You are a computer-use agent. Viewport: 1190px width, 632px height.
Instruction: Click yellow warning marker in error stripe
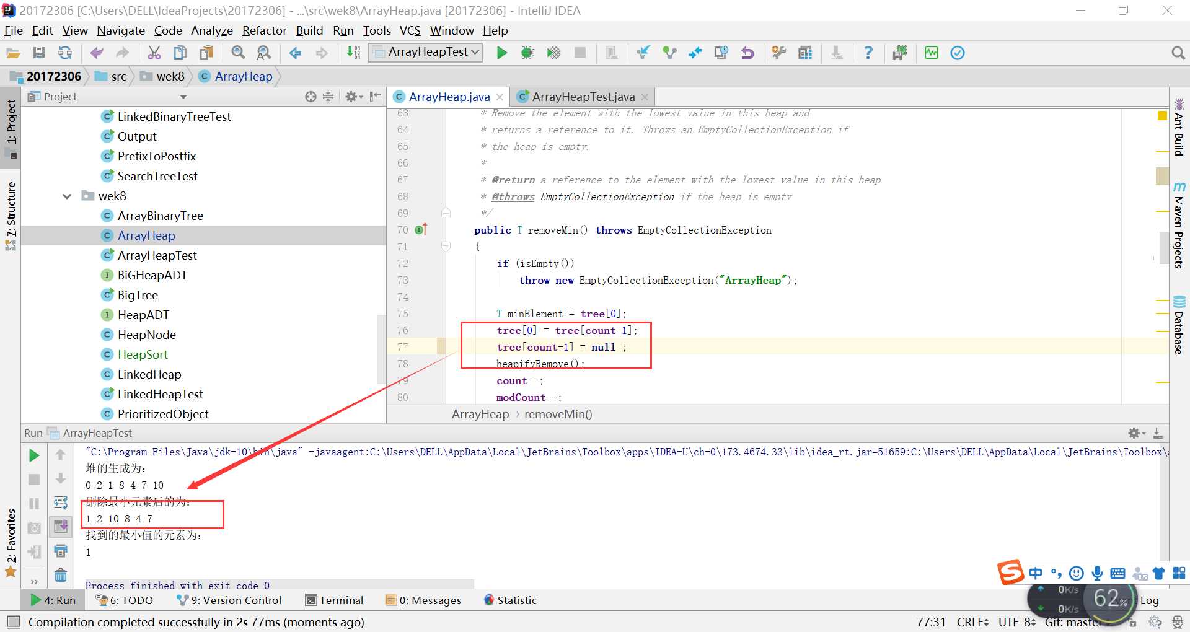click(x=1162, y=115)
